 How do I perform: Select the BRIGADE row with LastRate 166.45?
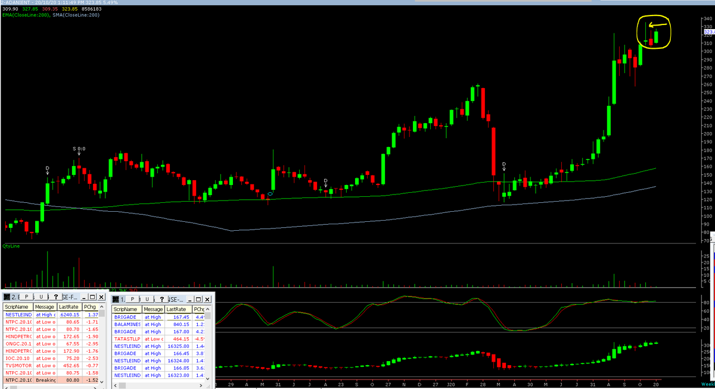pos(158,353)
